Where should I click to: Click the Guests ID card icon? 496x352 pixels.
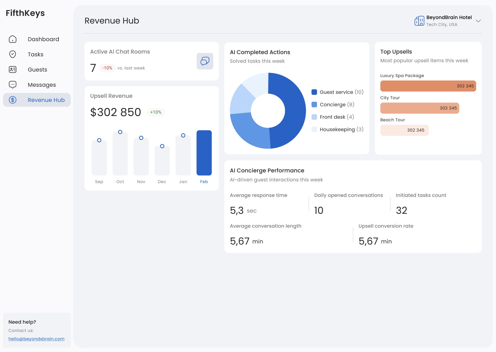pos(13,69)
